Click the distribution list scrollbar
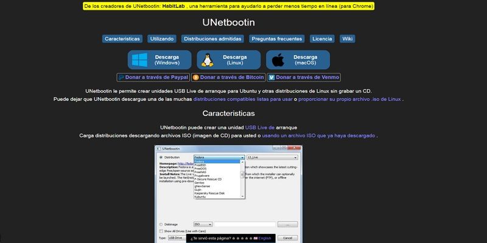This screenshot has width=487, height=243. 242,179
